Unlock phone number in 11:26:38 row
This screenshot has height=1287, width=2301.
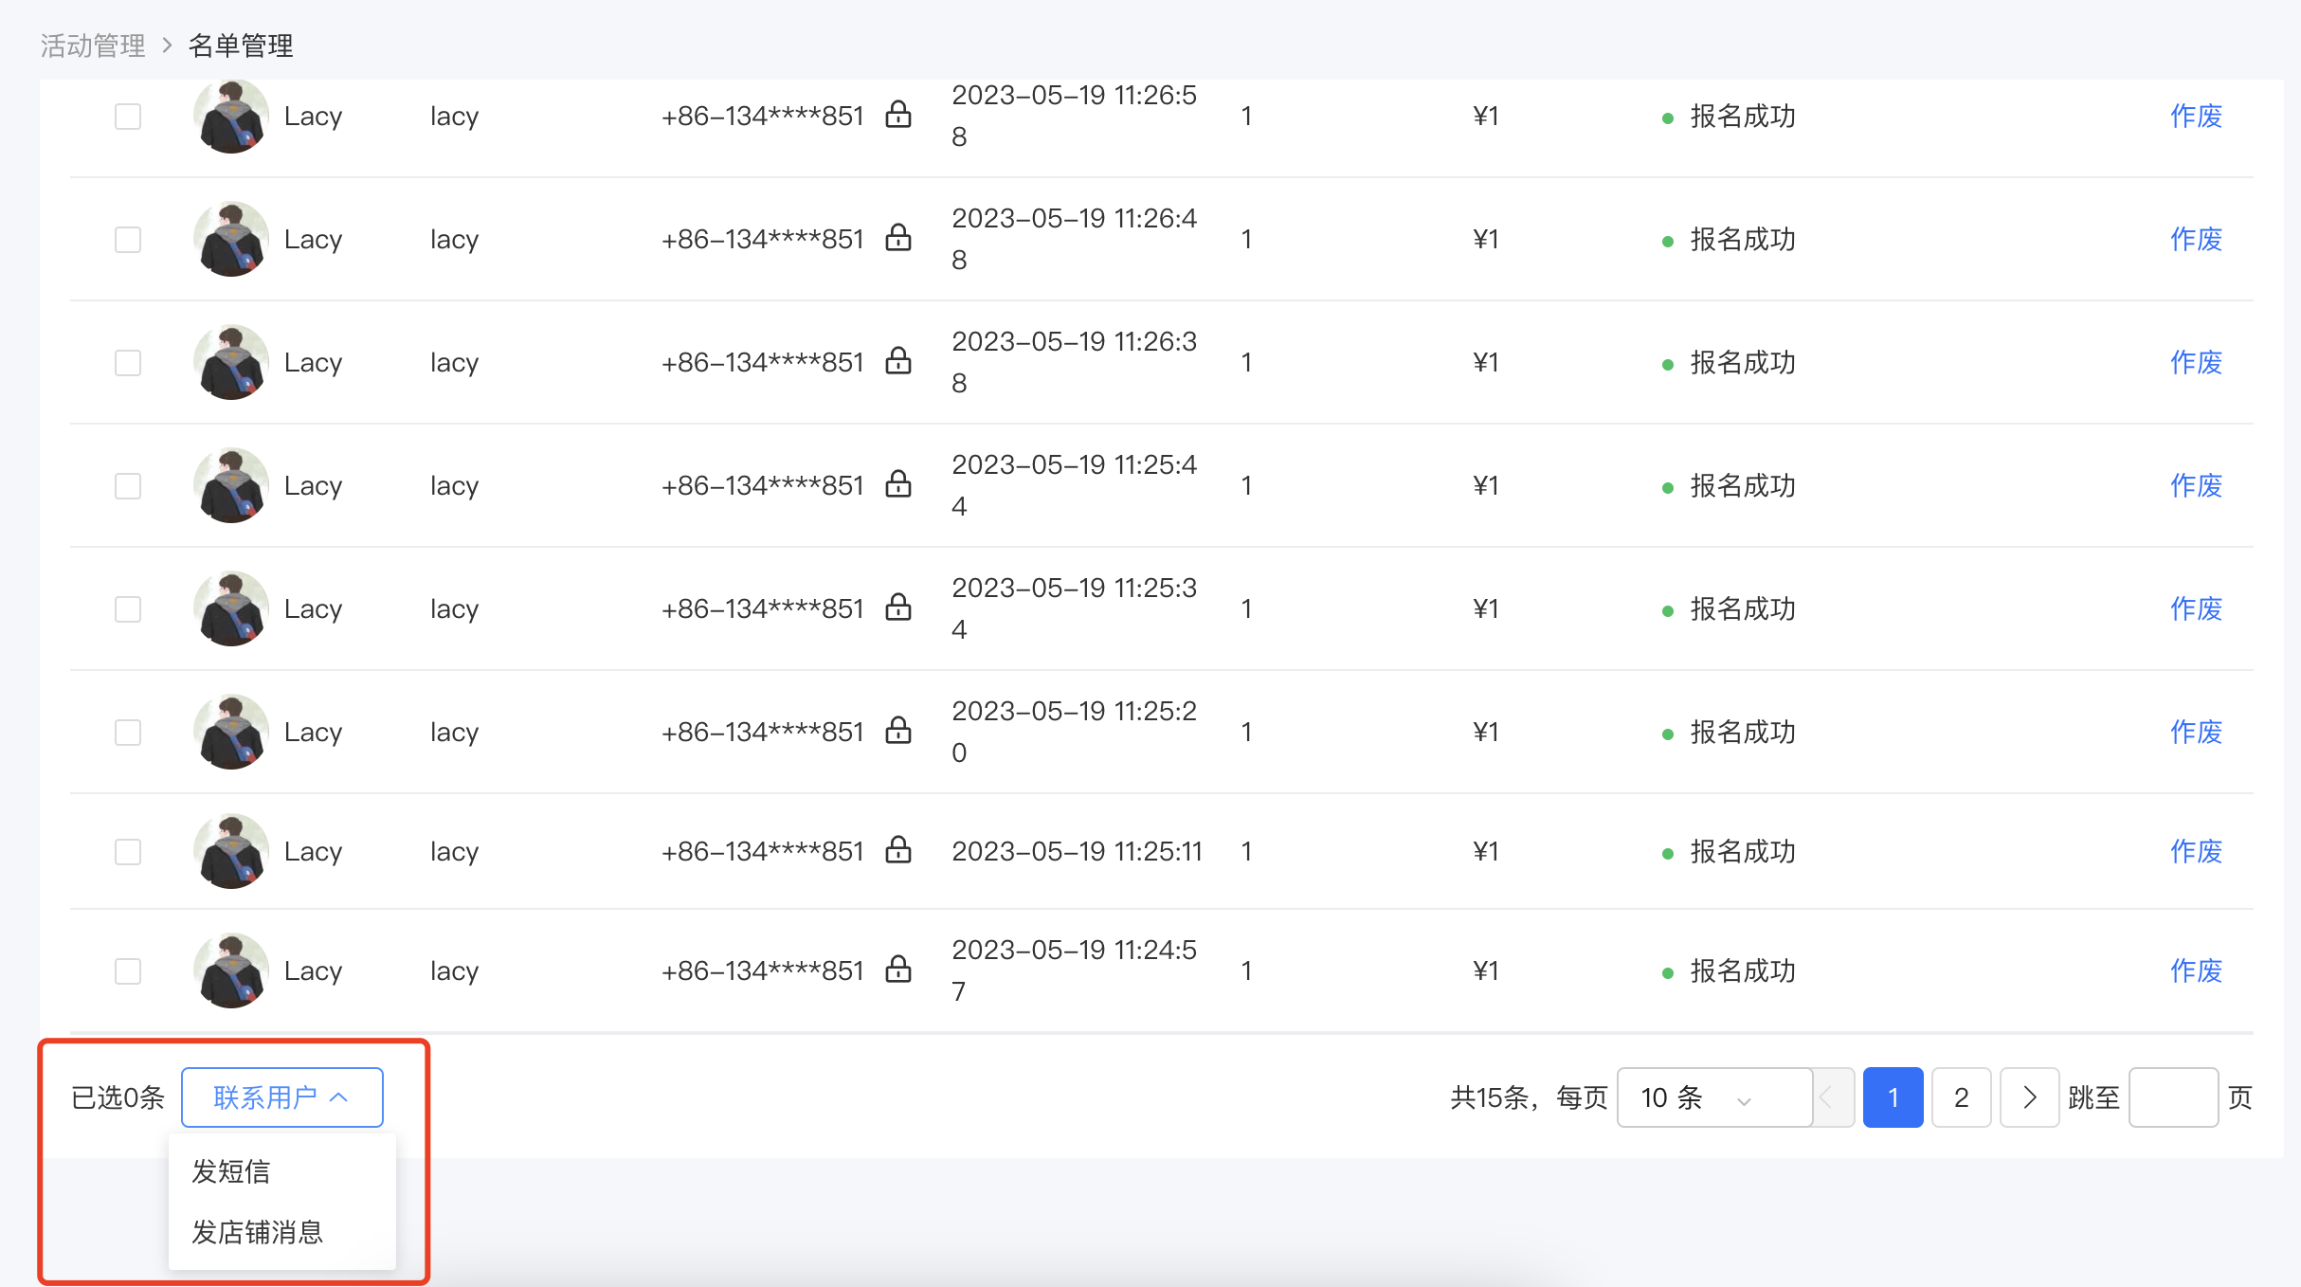pyautogui.click(x=897, y=361)
